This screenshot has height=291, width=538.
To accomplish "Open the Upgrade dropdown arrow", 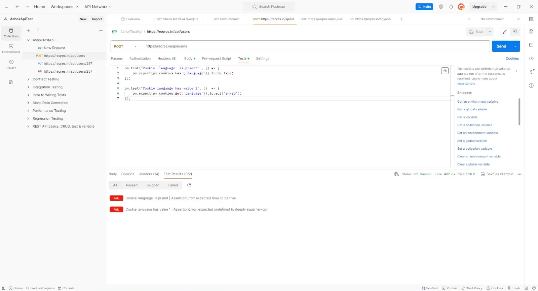I will point(493,7).
